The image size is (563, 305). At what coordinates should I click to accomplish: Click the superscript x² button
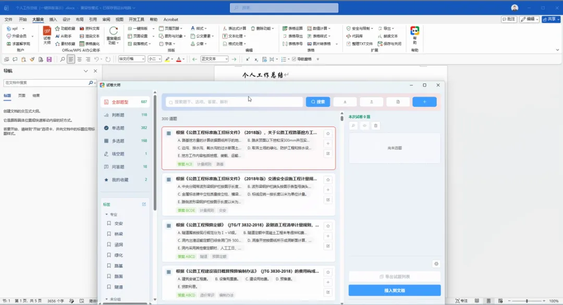pos(248,59)
